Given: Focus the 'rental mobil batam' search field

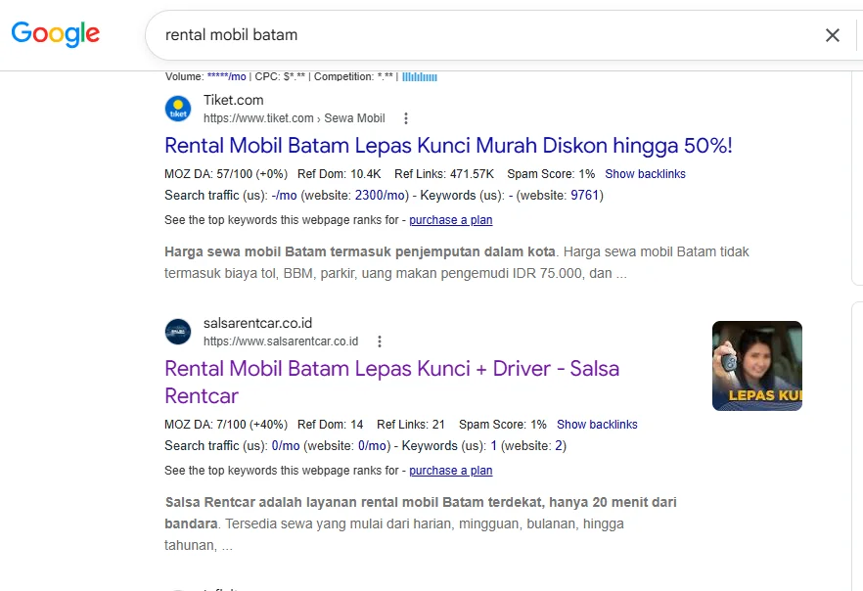Looking at the screenshot, I should coord(484,34).
